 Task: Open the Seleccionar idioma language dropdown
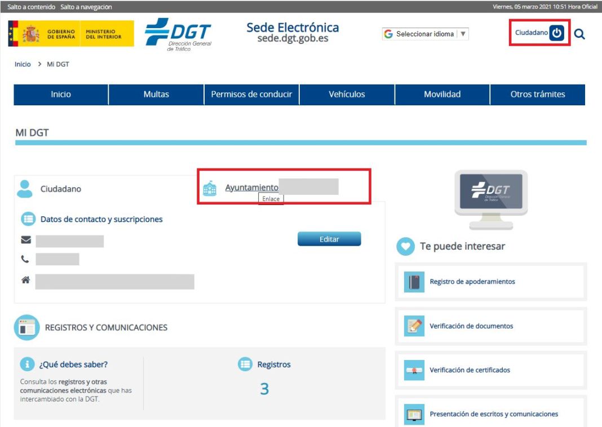click(x=426, y=34)
